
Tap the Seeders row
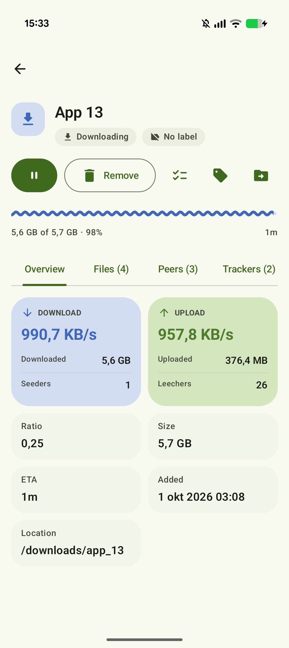[x=76, y=384]
